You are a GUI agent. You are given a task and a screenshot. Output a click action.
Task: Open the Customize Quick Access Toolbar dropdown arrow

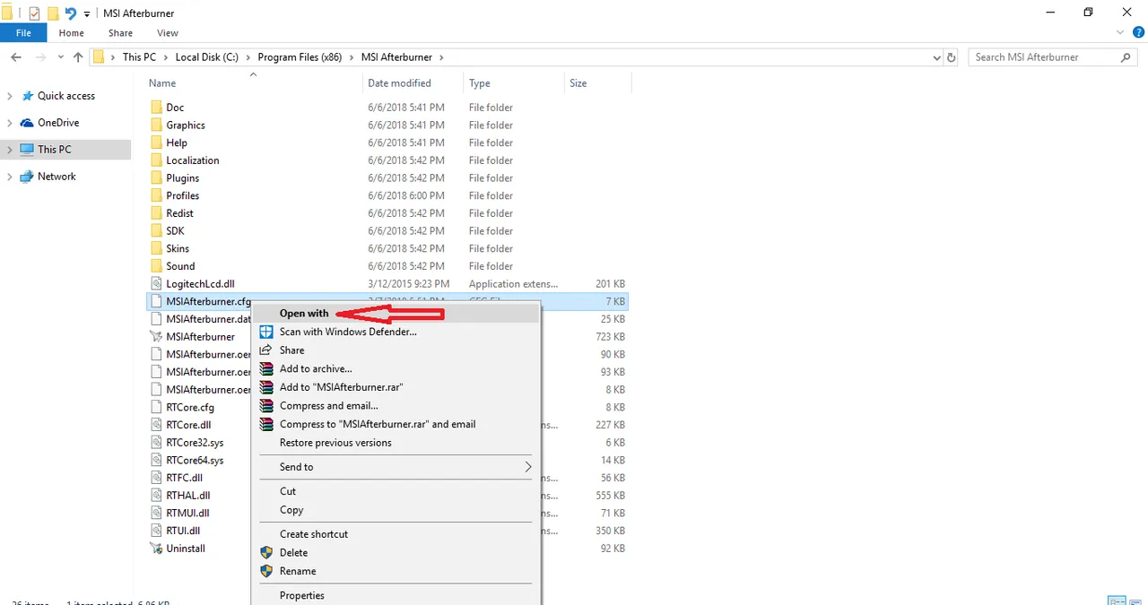[87, 14]
